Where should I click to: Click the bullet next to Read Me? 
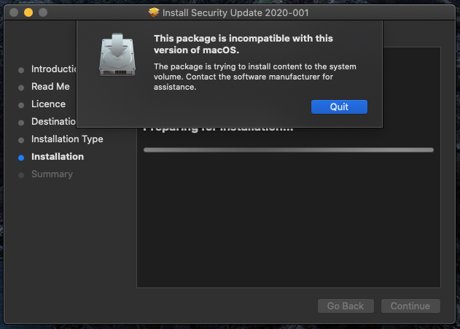[x=21, y=87]
